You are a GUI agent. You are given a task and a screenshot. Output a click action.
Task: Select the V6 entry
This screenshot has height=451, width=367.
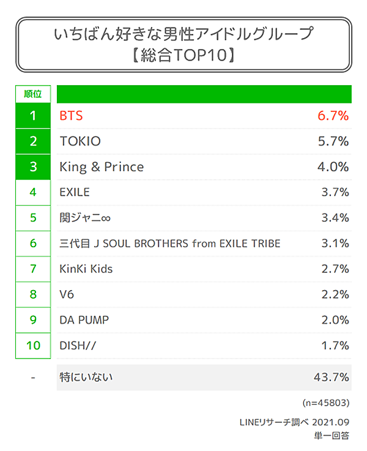[x=67, y=294]
